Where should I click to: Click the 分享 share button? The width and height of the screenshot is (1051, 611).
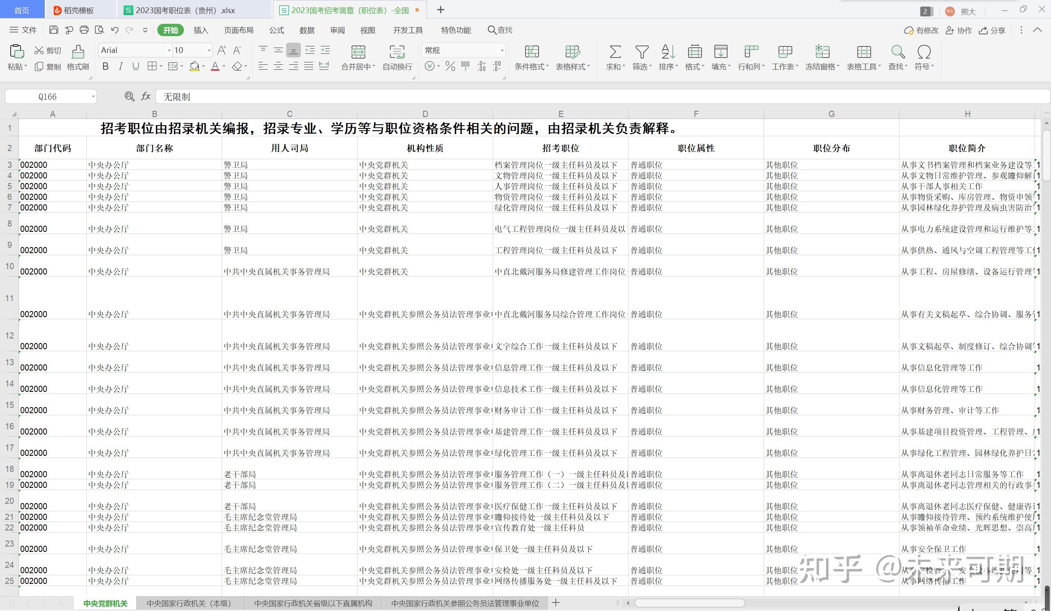point(992,30)
